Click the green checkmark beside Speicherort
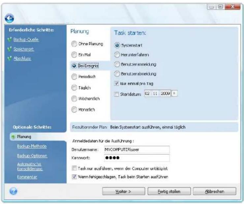This screenshot has width=244, height=204. [10, 49]
